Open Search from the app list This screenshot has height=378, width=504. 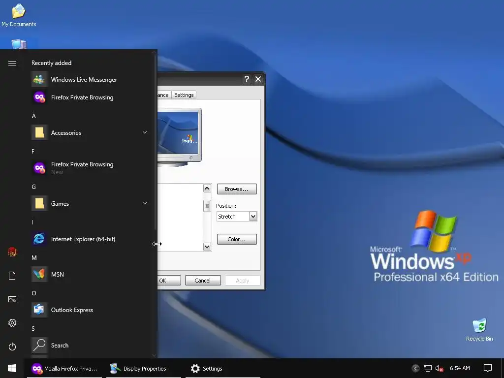[x=90, y=345]
